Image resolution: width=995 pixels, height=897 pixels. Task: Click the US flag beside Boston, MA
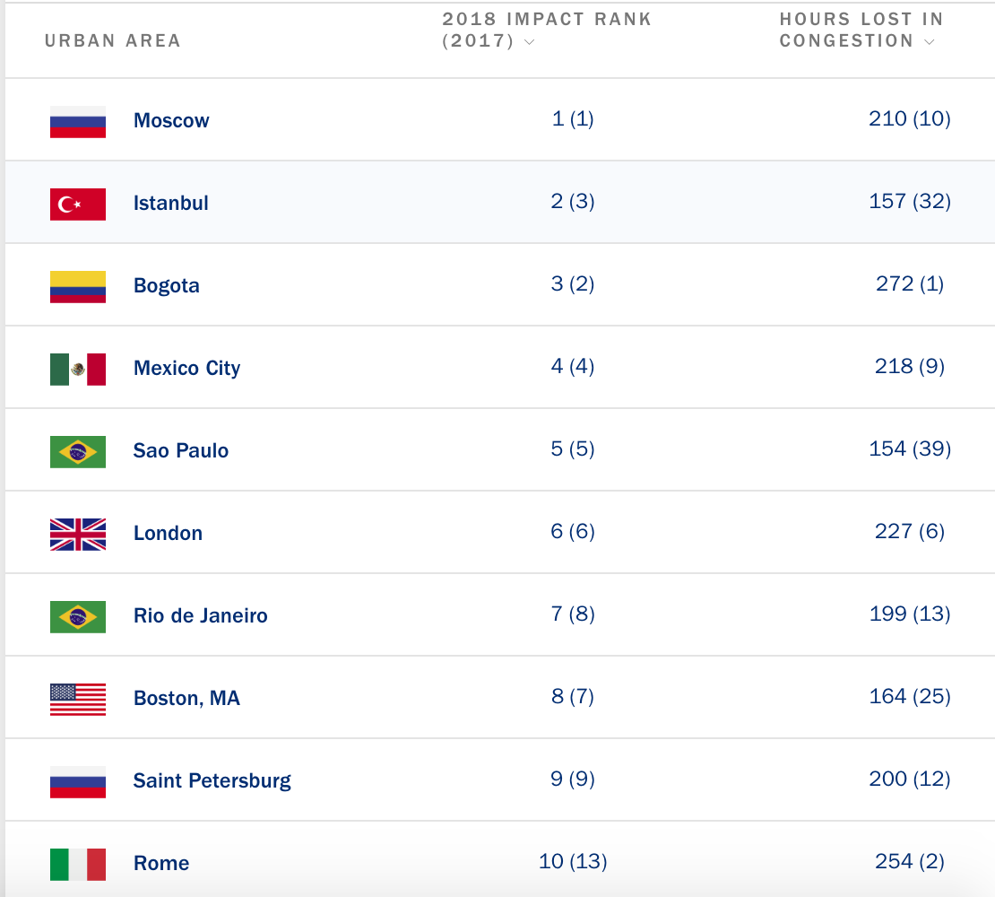(x=78, y=699)
